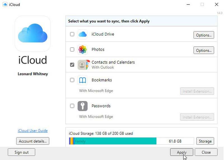Click the Family storage usage bar
224x160 pixels.
[x=115, y=141]
